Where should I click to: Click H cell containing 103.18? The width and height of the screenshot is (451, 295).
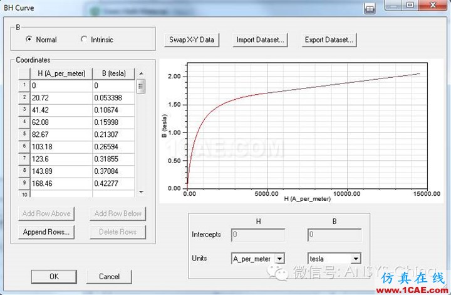click(61, 147)
